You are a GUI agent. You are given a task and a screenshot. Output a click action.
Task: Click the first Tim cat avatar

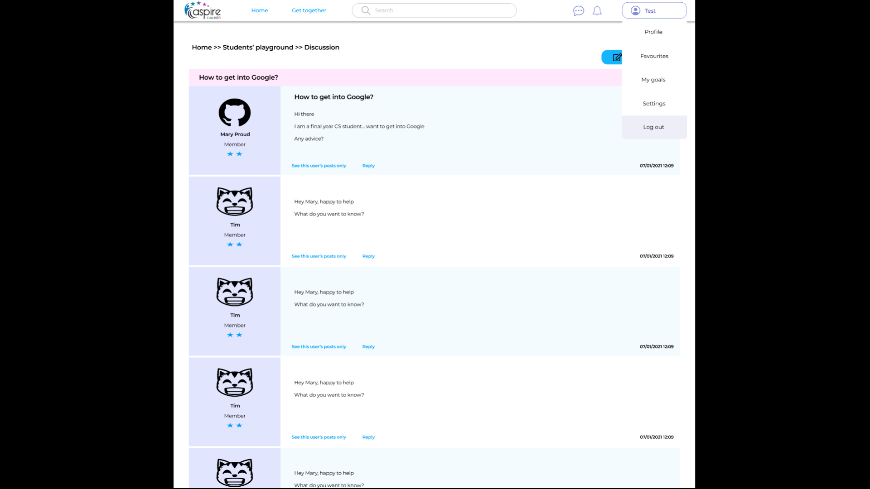[235, 201]
